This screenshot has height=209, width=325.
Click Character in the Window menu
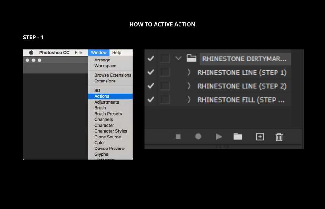click(104, 125)
